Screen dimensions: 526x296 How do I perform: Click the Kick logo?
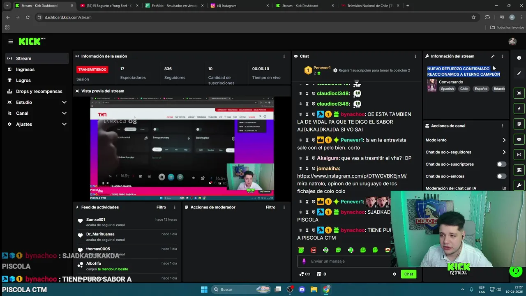pyautogui.click(x=31, y=42)
